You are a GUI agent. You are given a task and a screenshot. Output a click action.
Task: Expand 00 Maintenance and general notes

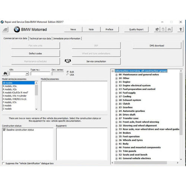pos(116,75)
